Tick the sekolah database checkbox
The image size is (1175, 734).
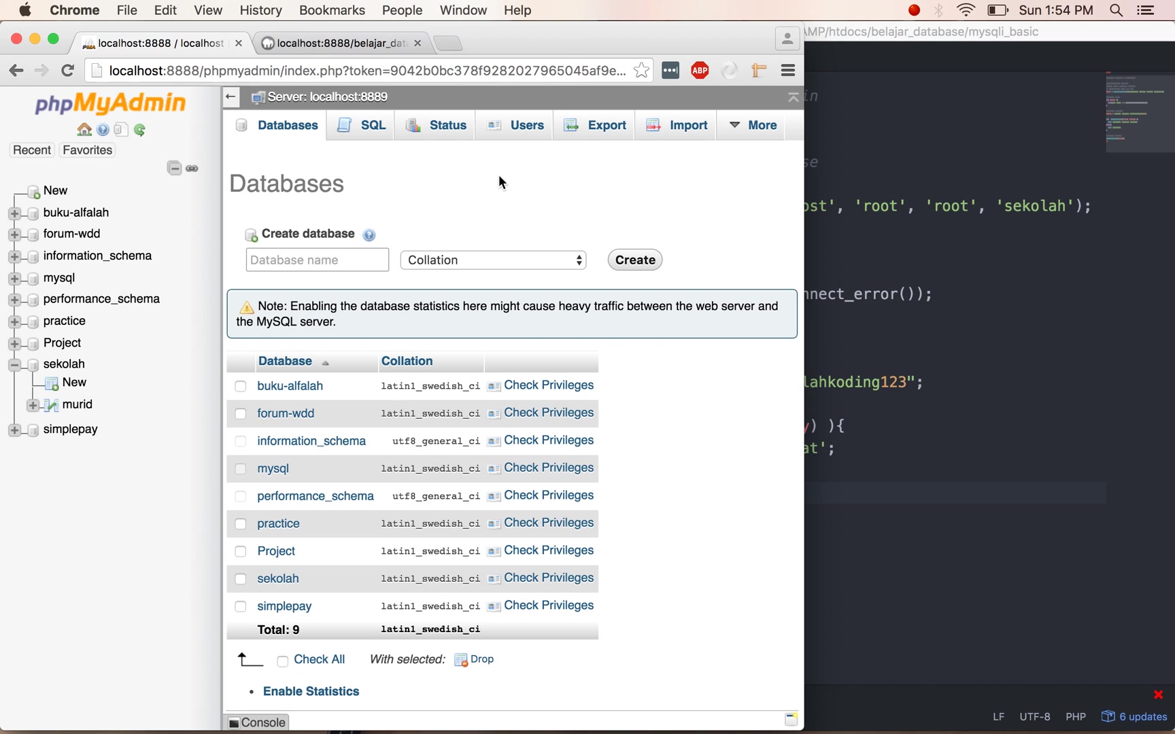tap(240, 579)
